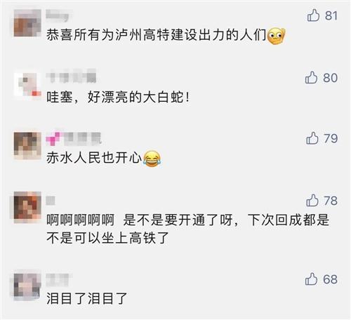View profile picture of the 赤水人民 commenter
This screenshot has width=351, height=320.
tap(27, 146)
